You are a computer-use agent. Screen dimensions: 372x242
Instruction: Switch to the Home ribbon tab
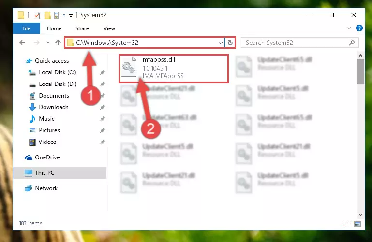54,28
